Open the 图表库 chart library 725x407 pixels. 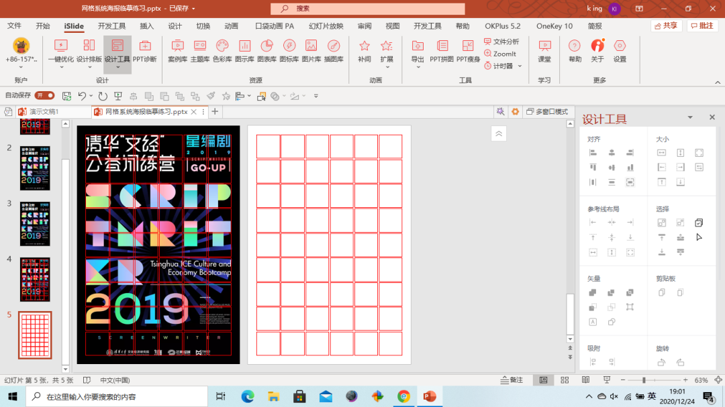tap(267, 51)
